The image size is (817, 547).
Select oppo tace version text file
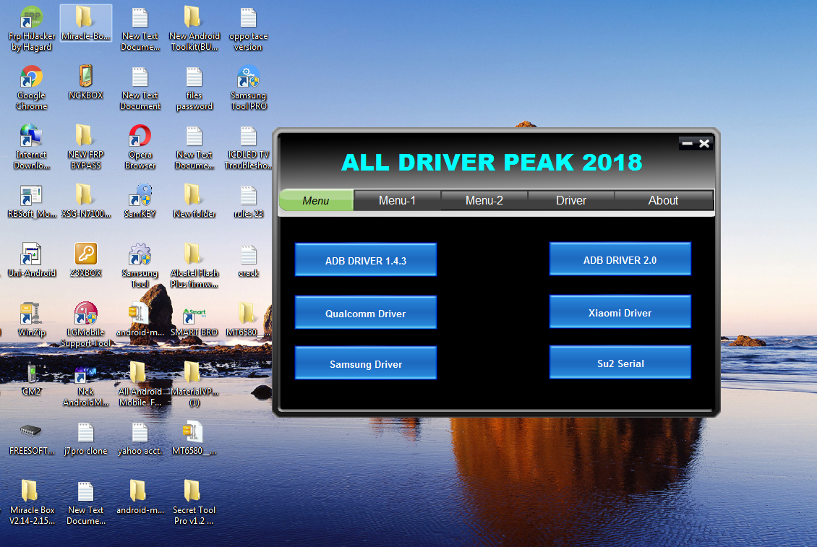coord(248,29)
